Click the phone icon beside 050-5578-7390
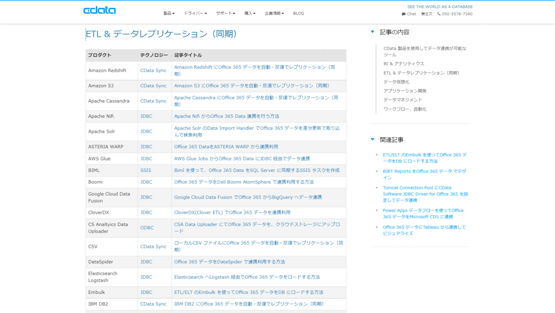 [x=439, y=14]
